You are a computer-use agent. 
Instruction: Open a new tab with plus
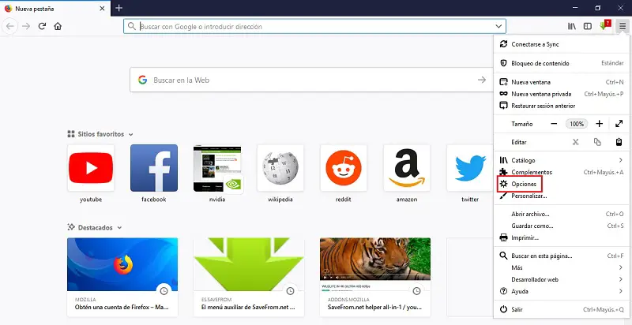119,8
